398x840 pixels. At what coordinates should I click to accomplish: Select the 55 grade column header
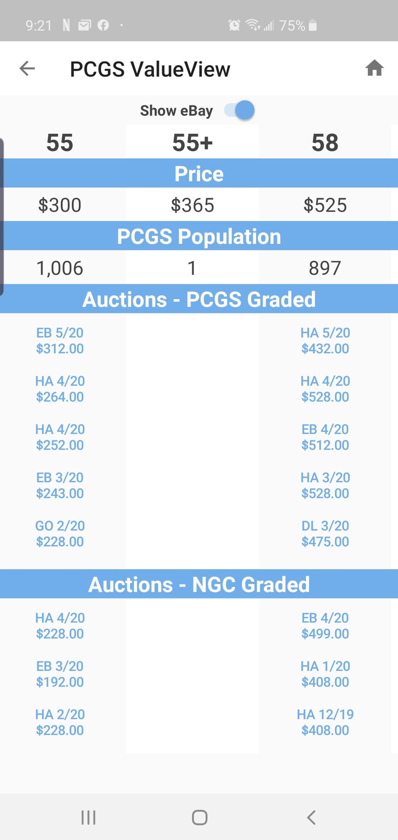click(x=60, y=143)
